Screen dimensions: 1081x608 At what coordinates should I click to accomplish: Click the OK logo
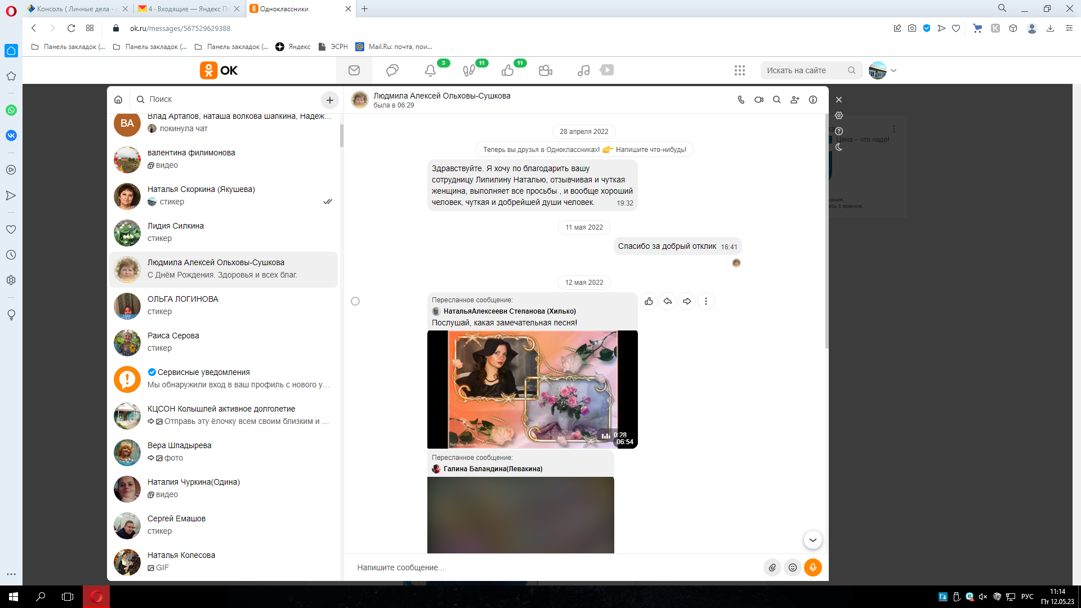219,70
